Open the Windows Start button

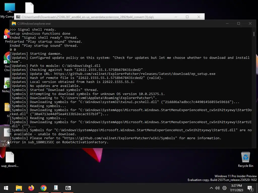click(6, 188)
